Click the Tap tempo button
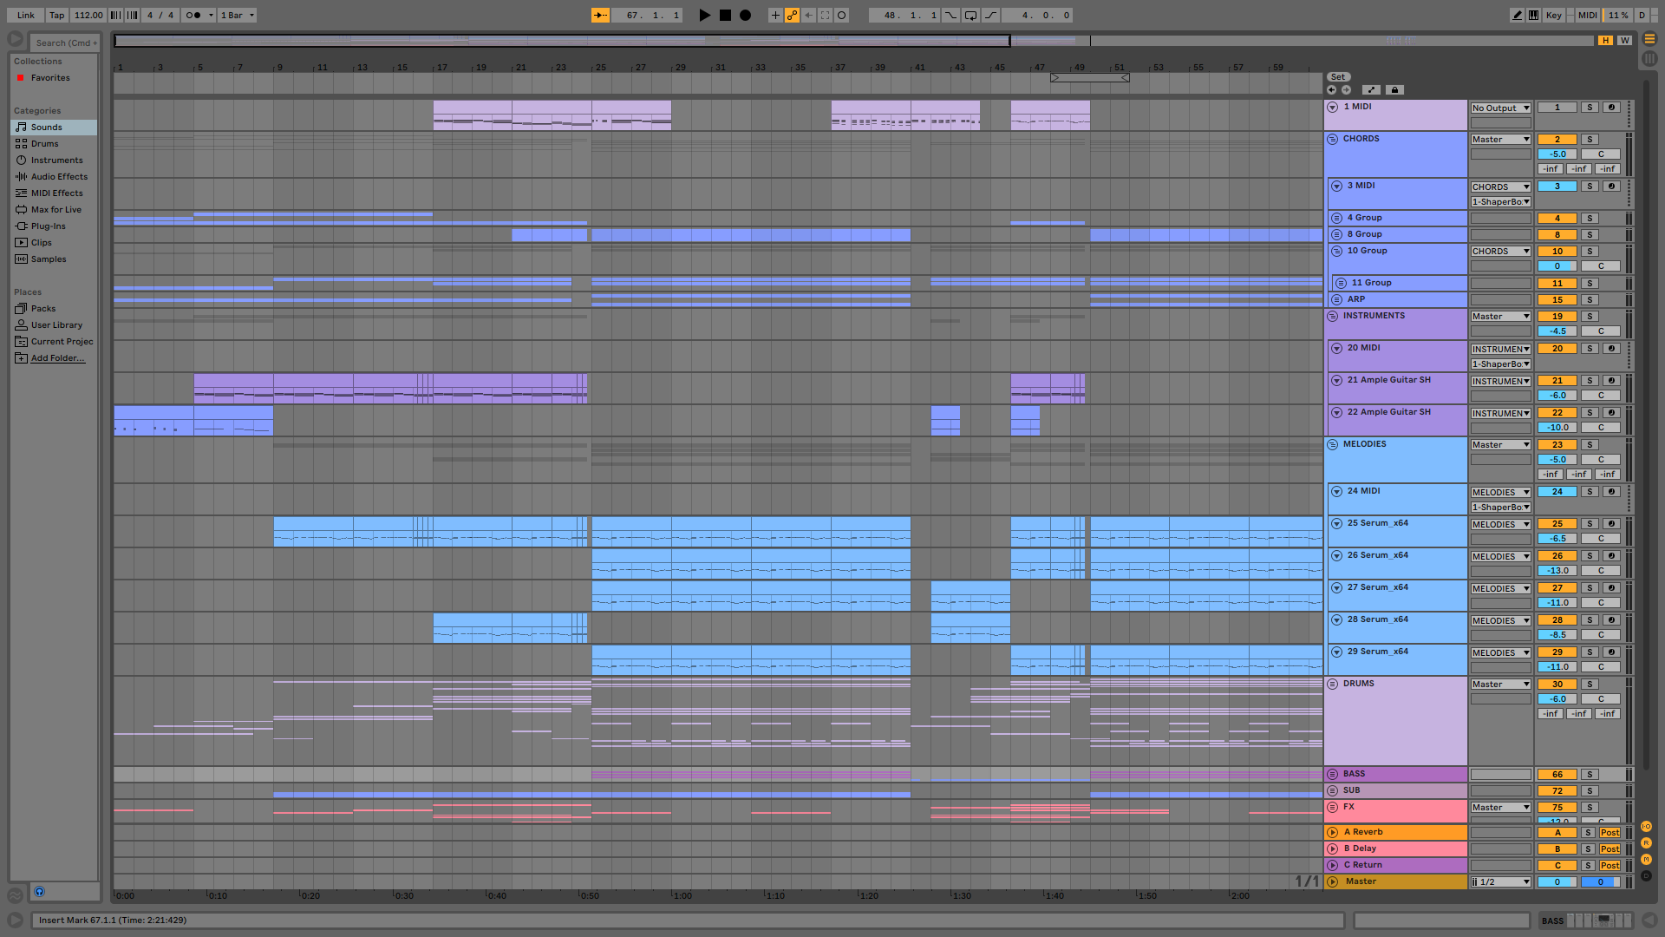 pyautogui.click(x=56, y=15)
